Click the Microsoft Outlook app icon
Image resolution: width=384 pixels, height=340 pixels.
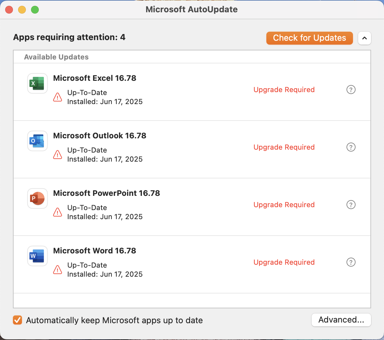[37, 141]
